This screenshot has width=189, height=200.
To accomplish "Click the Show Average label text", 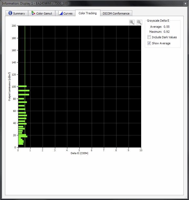I will [x=161, y=43].
